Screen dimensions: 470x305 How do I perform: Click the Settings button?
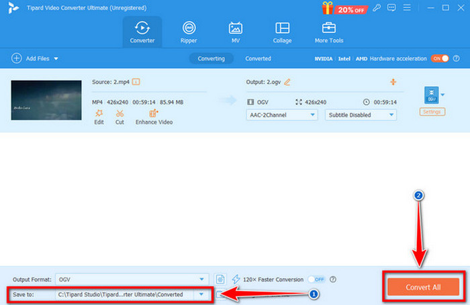(x=432, y=112)
